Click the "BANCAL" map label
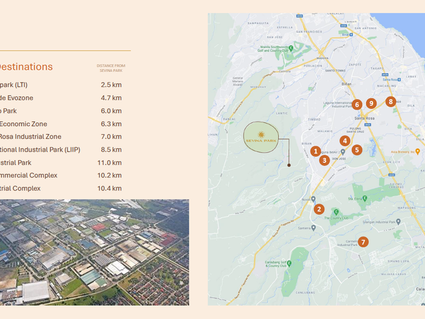The height and width of the screenshot is (319, 425). tap(229, 119)
